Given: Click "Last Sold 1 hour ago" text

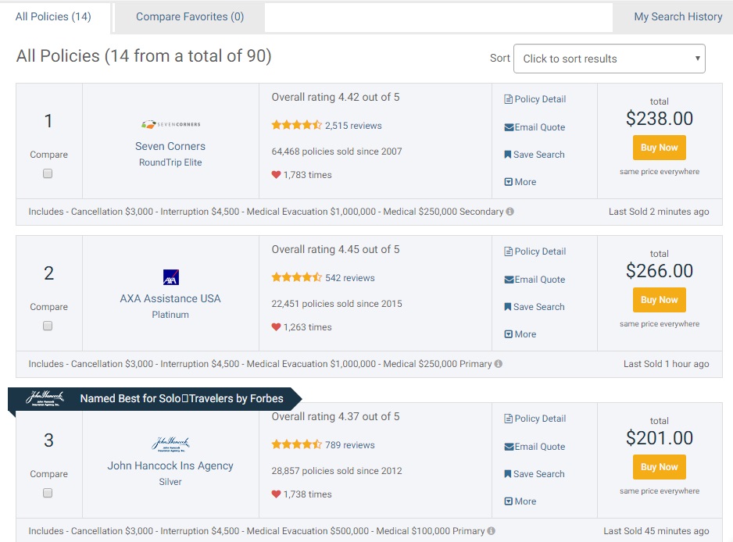Looking at the screenshot, I should pyautogui.click(x=666, y=364).
